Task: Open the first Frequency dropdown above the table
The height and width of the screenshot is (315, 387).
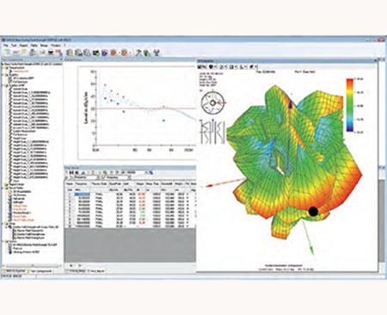Action: (x=87, y=177)
